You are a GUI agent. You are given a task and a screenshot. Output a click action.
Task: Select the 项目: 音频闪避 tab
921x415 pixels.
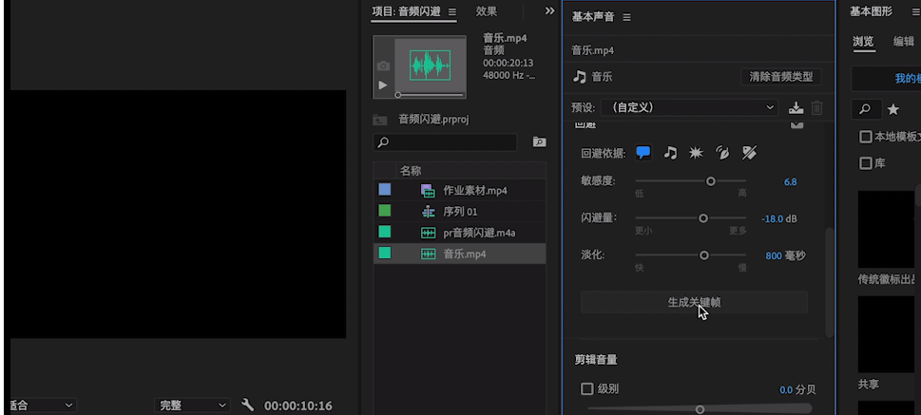coord(407,11)
